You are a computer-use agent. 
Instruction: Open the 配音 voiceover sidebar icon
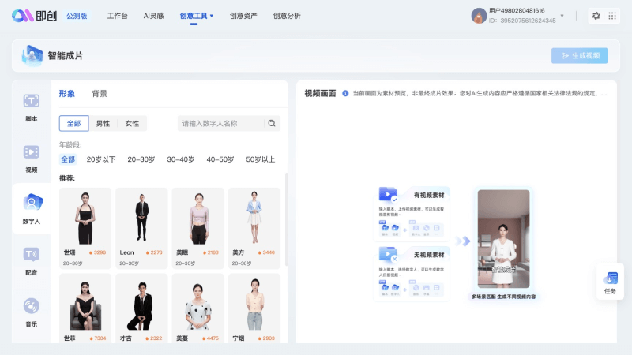pos(31,254)
